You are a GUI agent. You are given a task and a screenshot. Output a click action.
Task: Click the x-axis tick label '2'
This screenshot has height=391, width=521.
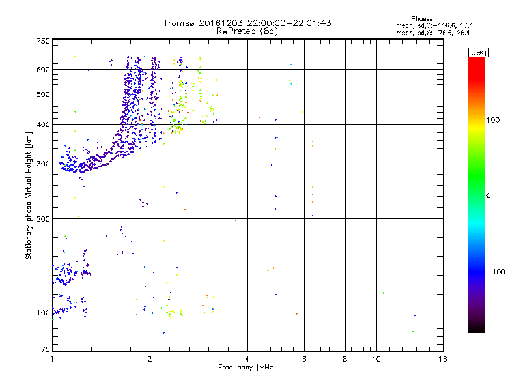[150, 359]
